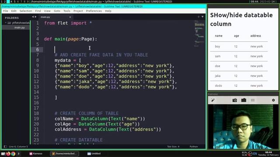Viewport: 280px width, 157px height.
Task: Open the Project menu
Action: coord(78,11)
